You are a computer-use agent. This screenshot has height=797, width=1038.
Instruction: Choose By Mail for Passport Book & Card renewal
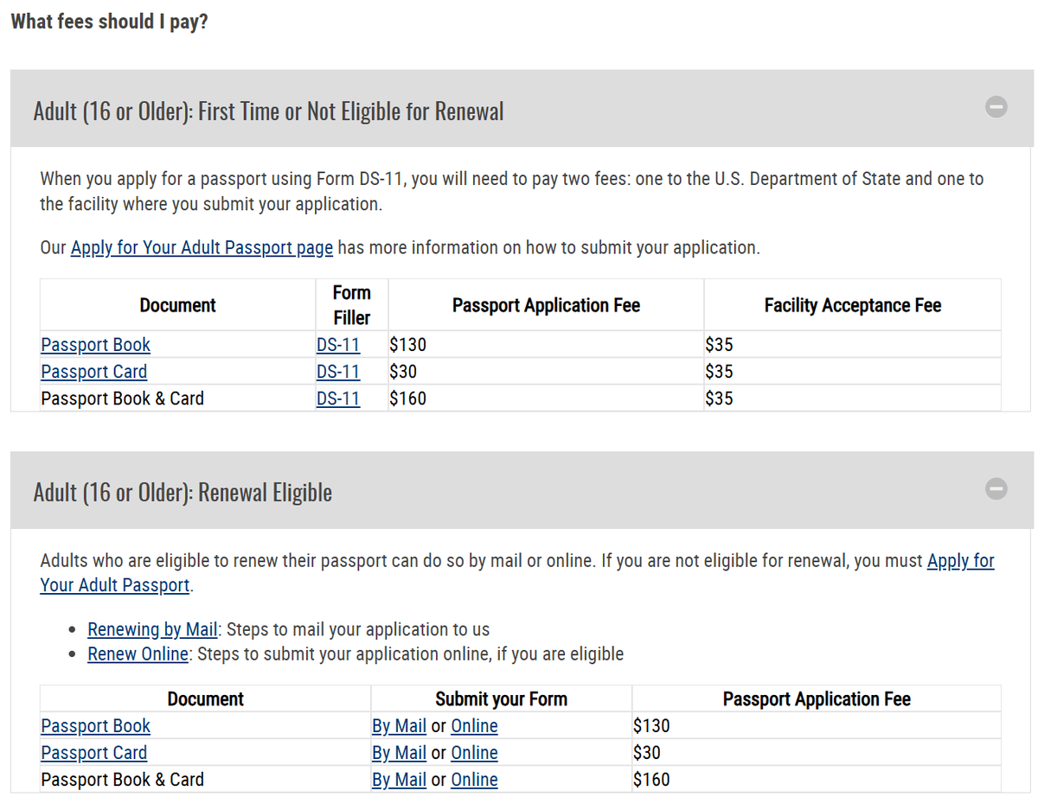point(399,780)
